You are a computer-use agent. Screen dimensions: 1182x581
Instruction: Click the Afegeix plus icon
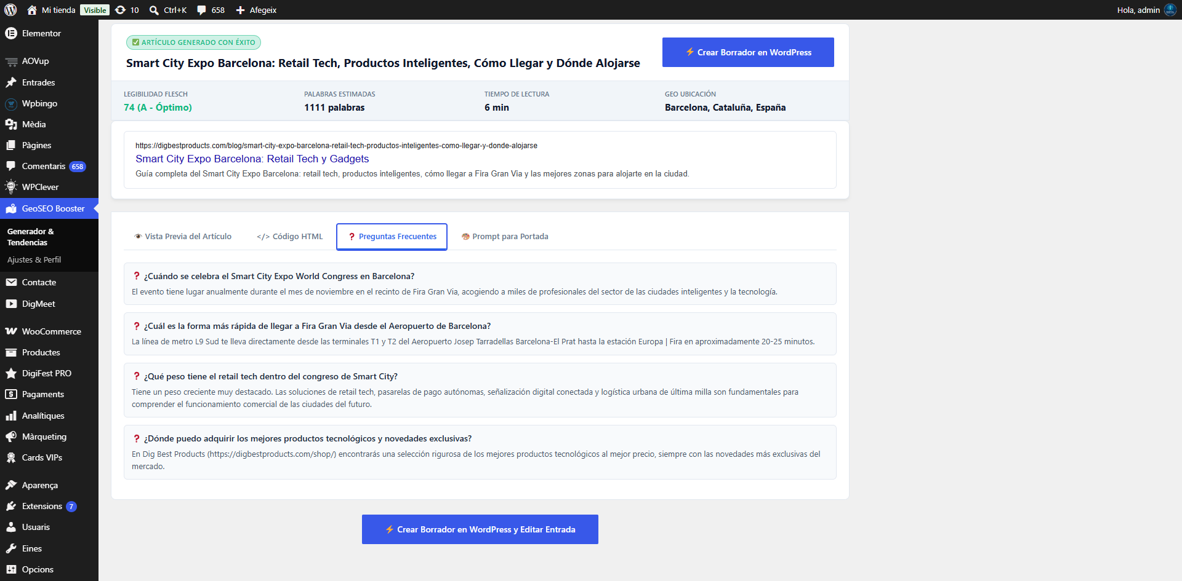[x=241, y=10]
